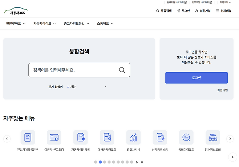Open the 신차등록비용 icon
Image resolution: width=239 pixels, height=167 pixels.
[x=160, y=138]
